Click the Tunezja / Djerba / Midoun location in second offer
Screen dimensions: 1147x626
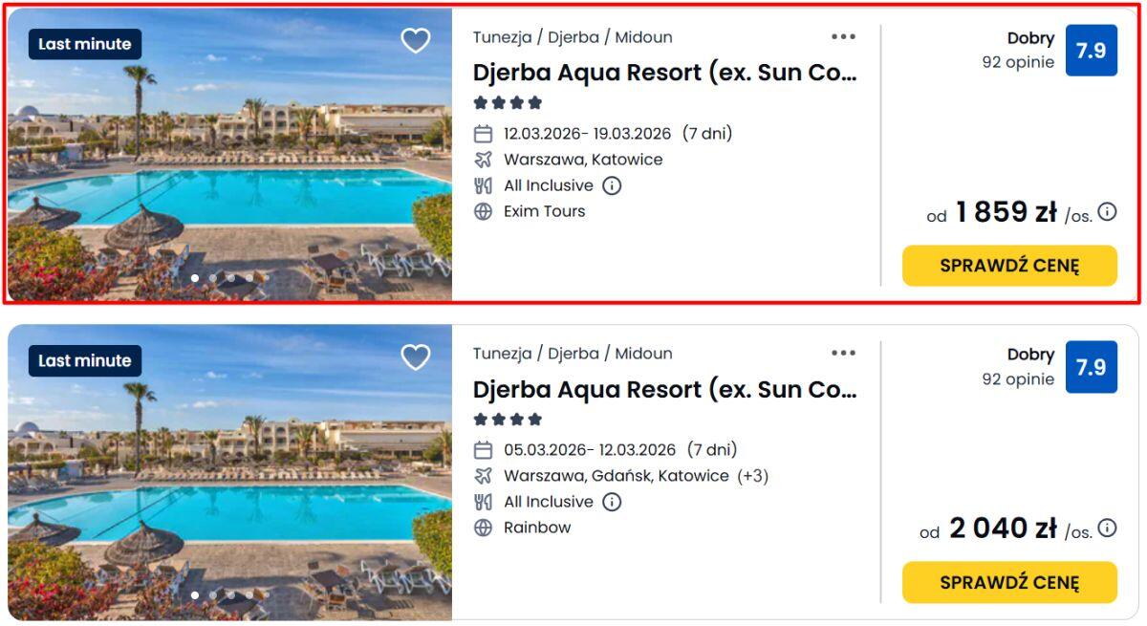(573, 354)
